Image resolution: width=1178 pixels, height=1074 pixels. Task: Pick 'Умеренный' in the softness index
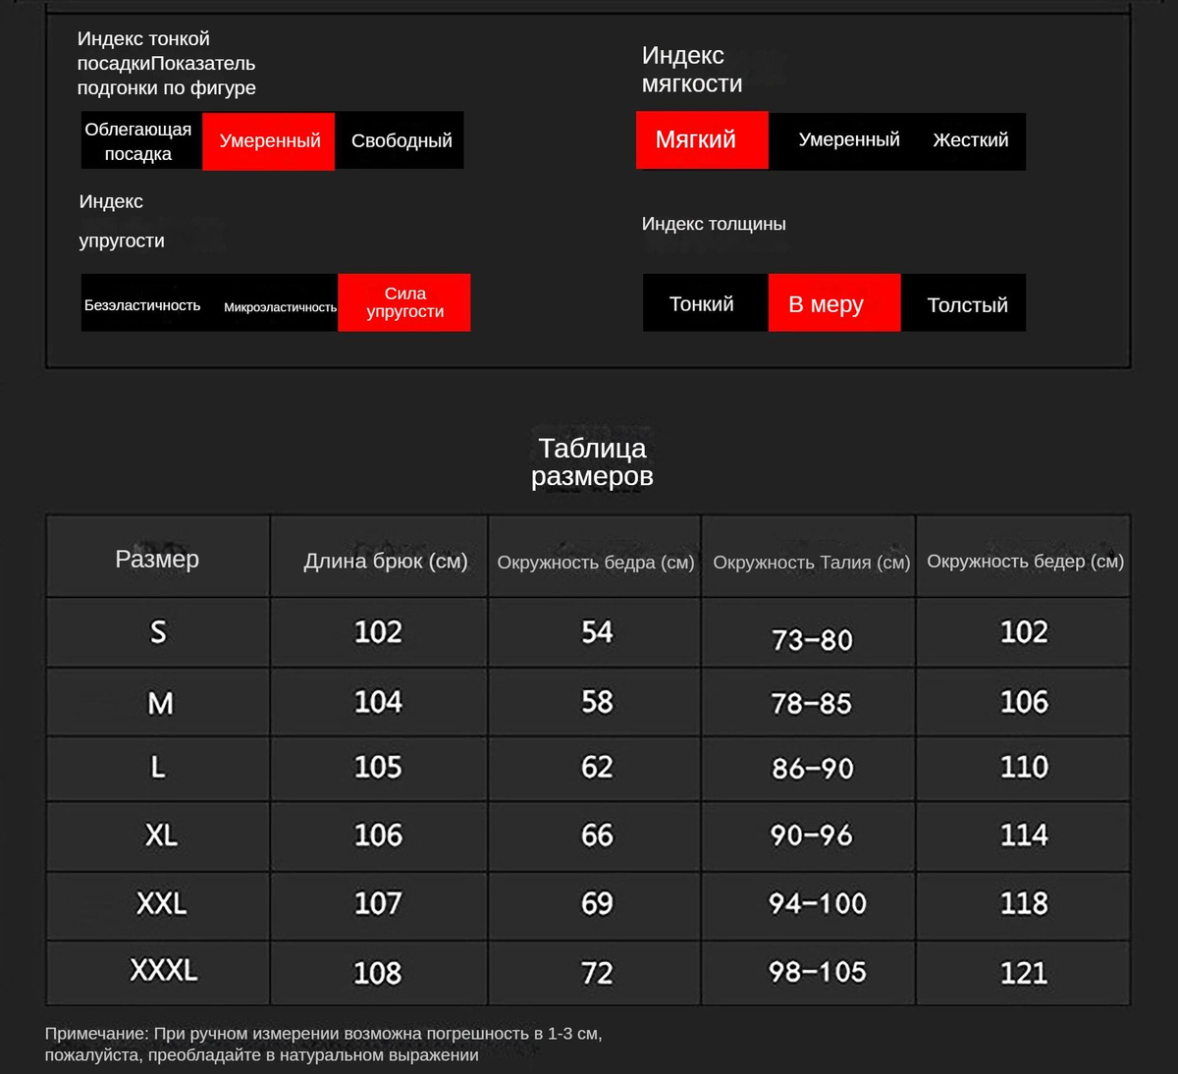pyautogui.click(x=848, y=140)
